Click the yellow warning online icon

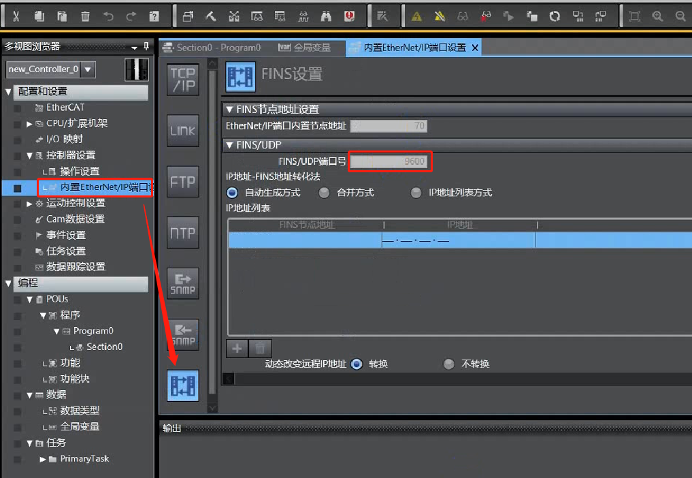[416, 17]
